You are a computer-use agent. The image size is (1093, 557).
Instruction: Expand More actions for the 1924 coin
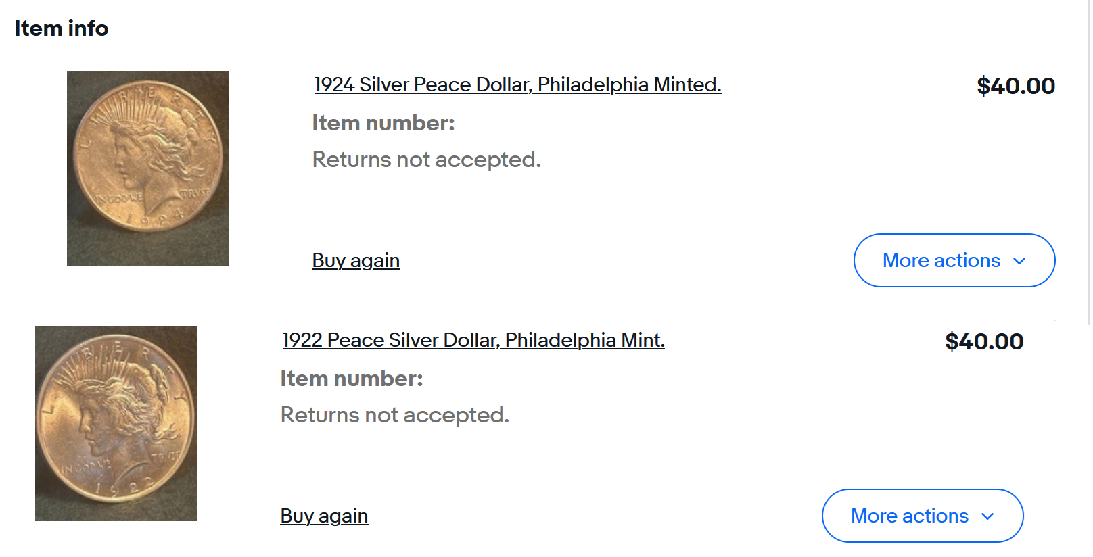pos(941,260)
